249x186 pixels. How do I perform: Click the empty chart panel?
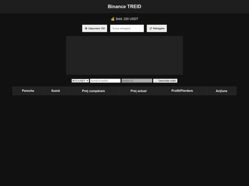point(125,56)
